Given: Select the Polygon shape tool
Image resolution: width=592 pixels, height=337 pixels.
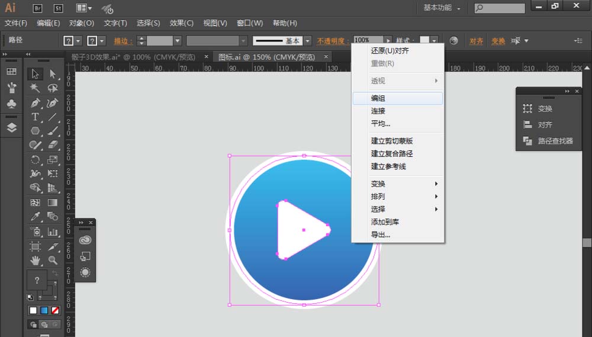Looking at the screenshot, I should point(35,131).
